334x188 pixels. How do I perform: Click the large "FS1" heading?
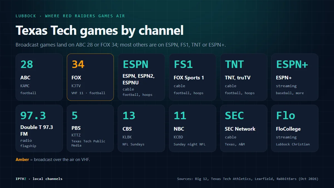click(183, 64)
